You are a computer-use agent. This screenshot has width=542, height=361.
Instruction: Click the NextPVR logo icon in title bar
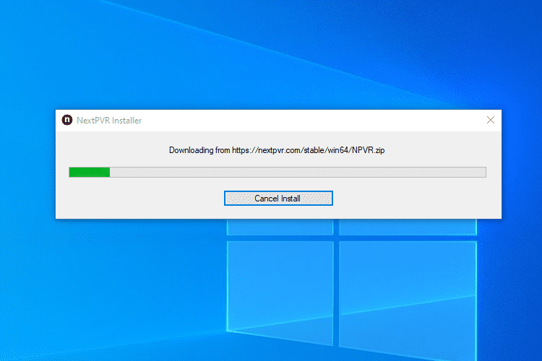tap(67, 120)
